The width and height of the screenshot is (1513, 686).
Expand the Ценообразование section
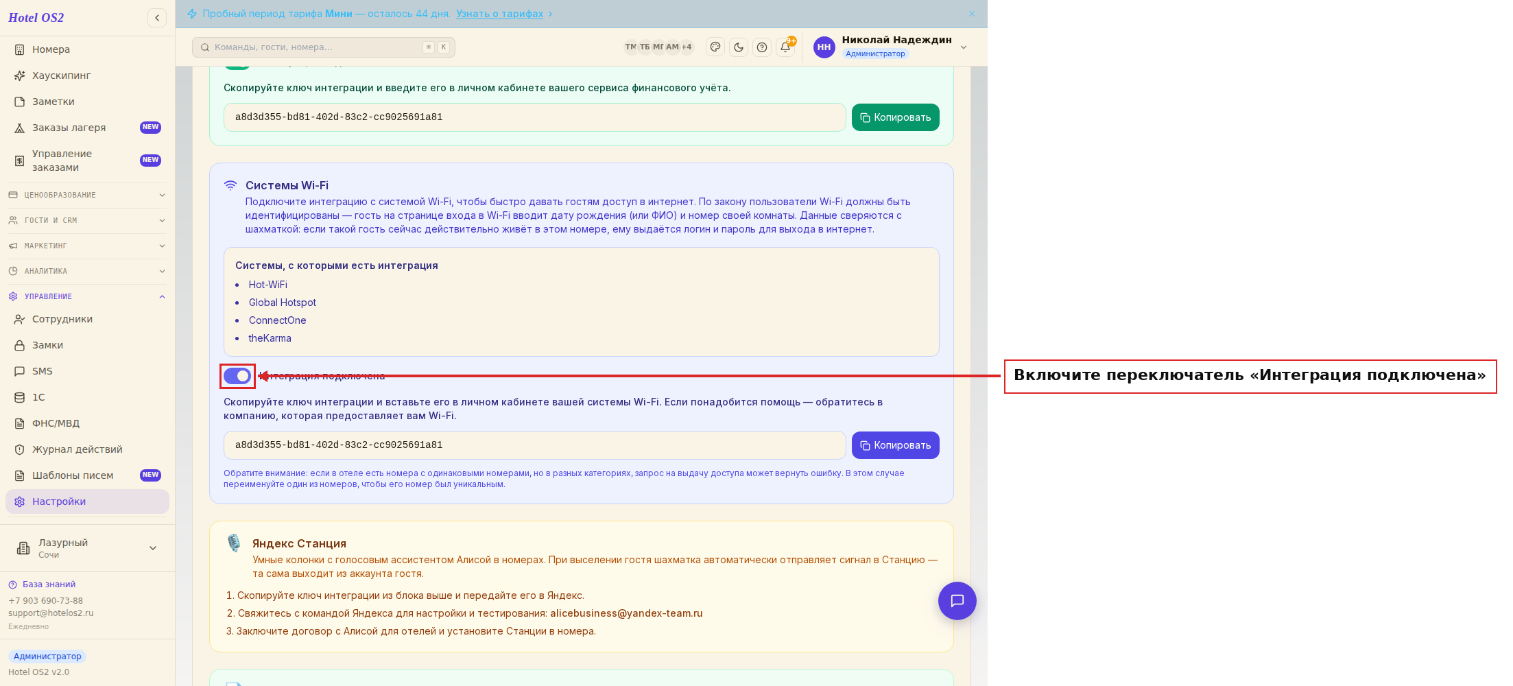point(87,196)
